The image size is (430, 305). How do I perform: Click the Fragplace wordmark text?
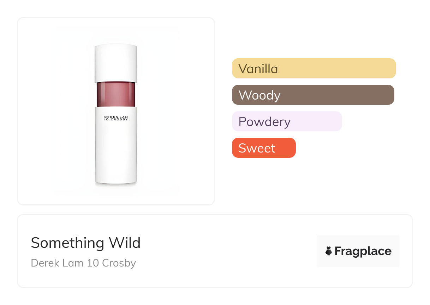363,251
